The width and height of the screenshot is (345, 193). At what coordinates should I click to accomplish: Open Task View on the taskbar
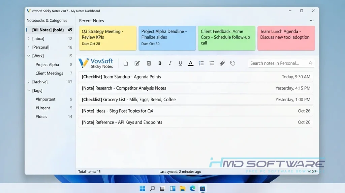point(162,188)
